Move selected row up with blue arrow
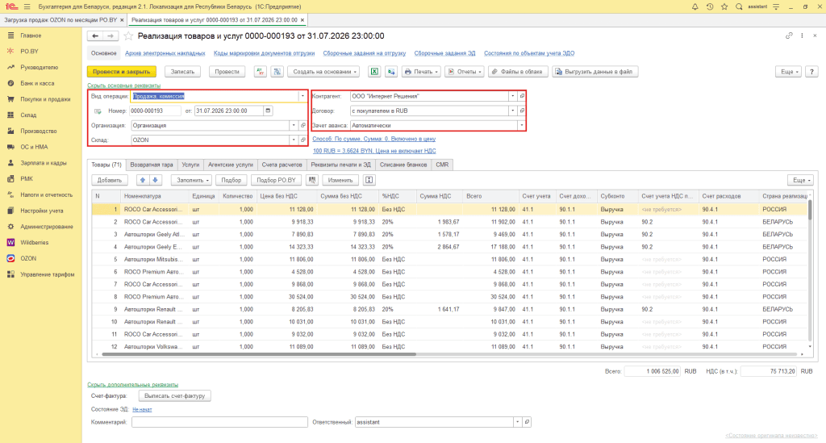This screenshot has height=443, width=826. 142,180
